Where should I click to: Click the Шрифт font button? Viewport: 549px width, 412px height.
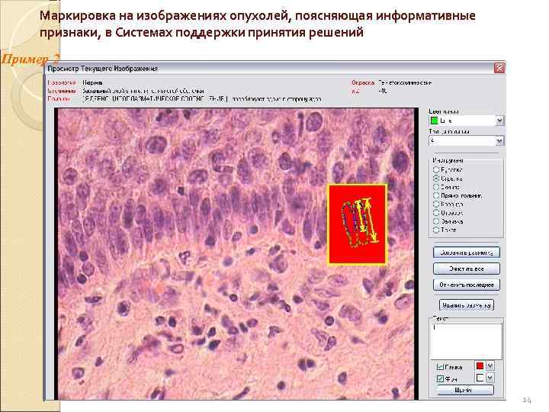click(x=466, y=390)
